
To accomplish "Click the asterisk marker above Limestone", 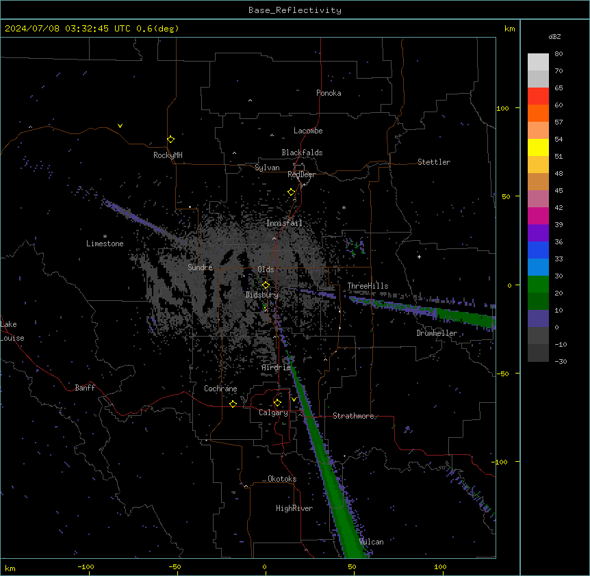I will click(105, 237).
